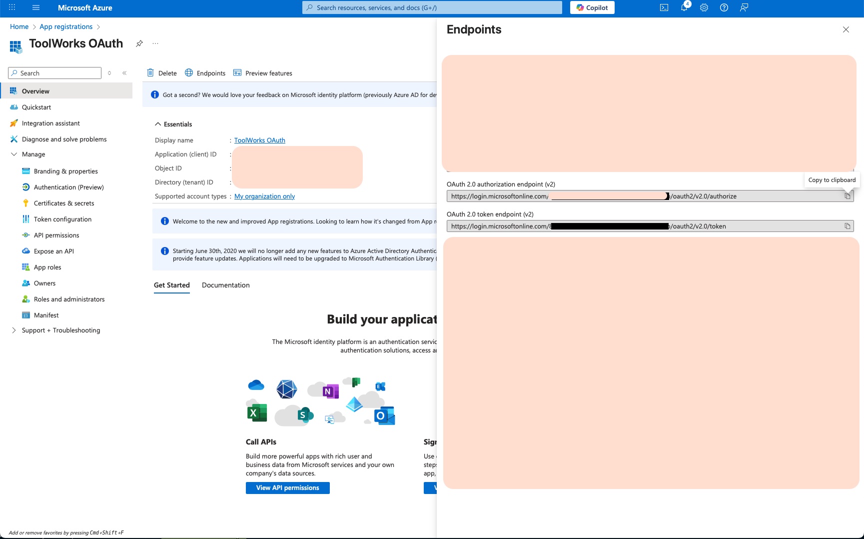Open the Endpoints toolbar icon
Screen dimensions: 864x539
189,73
